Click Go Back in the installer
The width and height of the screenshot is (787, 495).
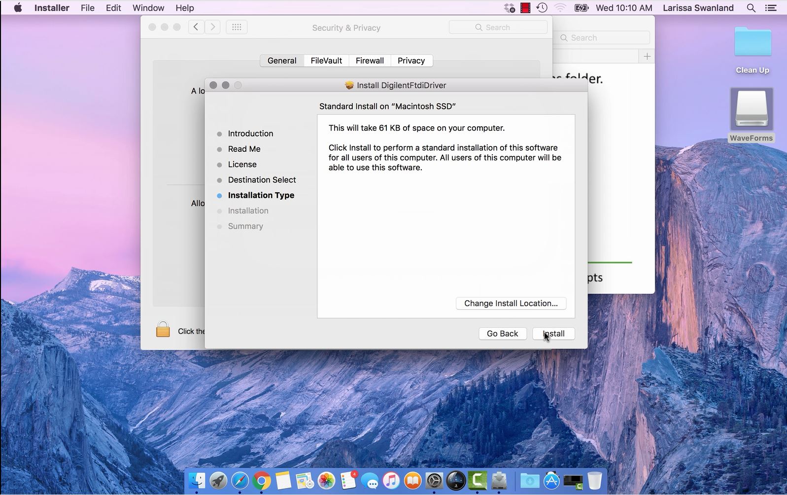coord(503,334)
